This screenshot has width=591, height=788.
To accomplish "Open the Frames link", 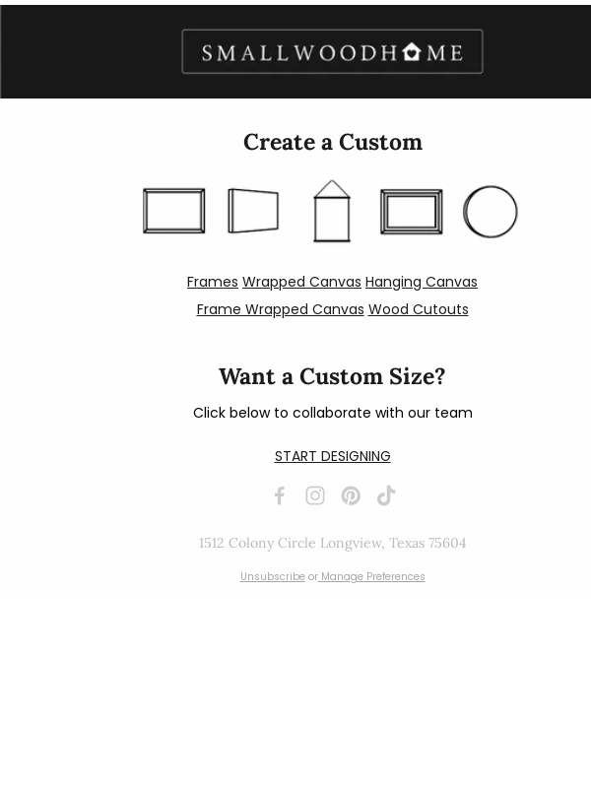I will click(213, 282).
